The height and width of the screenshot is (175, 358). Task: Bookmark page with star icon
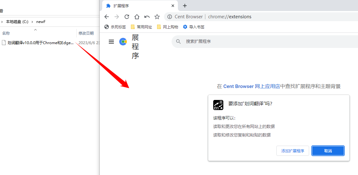click(x=157, y=17)
